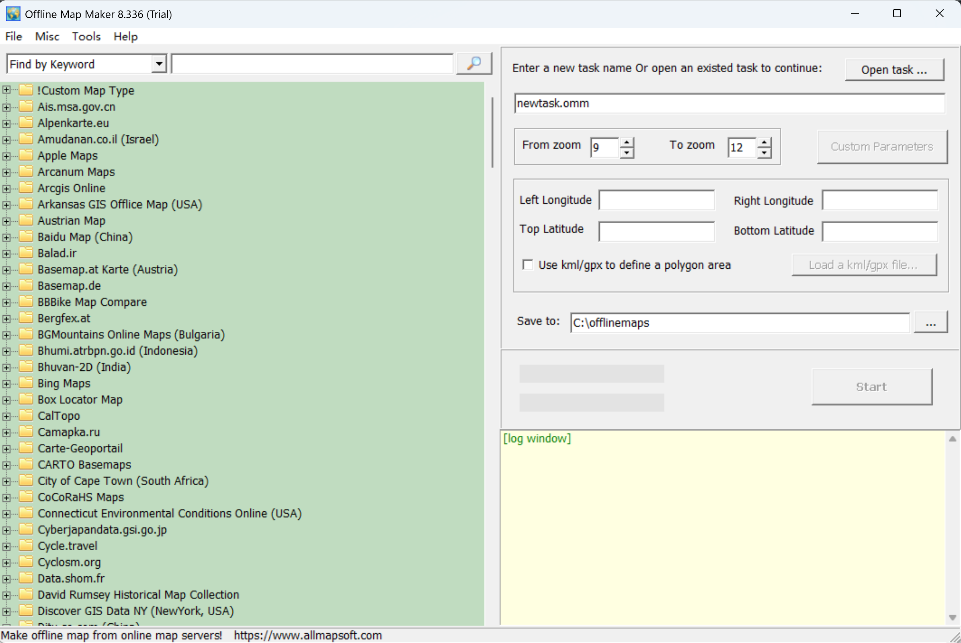The width and height of the screenshot is (961, 643).
Task: Enable Use kml/gpx to define polygon area
Action: pos(528,265)
